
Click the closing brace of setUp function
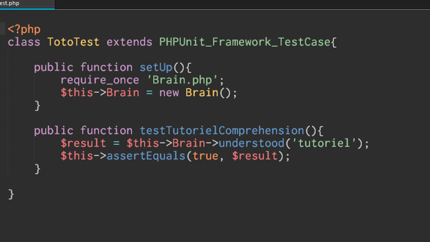click(x=38, y=106)
